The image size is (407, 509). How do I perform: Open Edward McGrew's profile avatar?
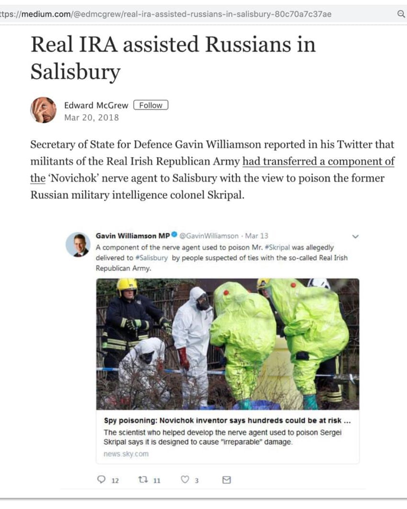(x=44, y=110)
